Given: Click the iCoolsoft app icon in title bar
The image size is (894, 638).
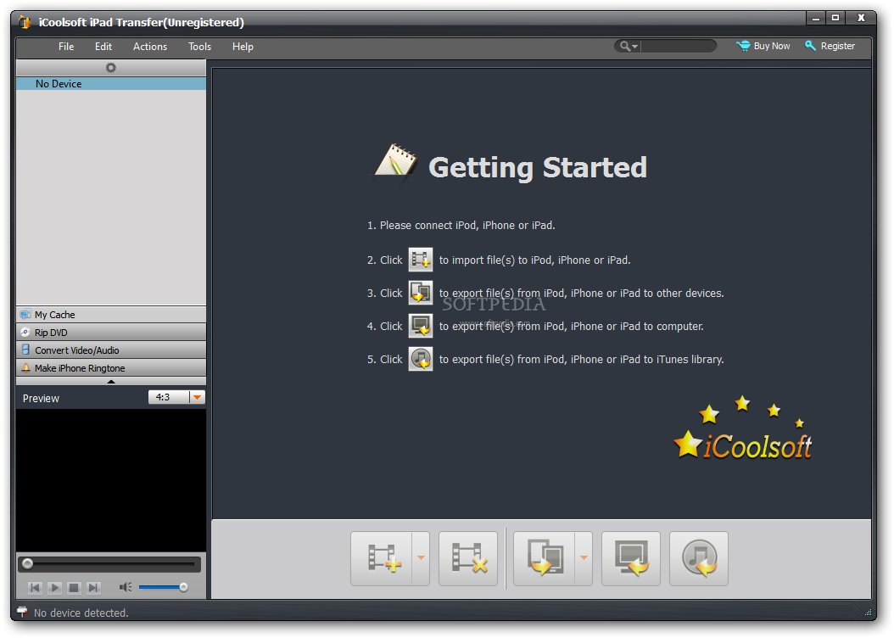Looking at the screenshot, I should [25, 22].
